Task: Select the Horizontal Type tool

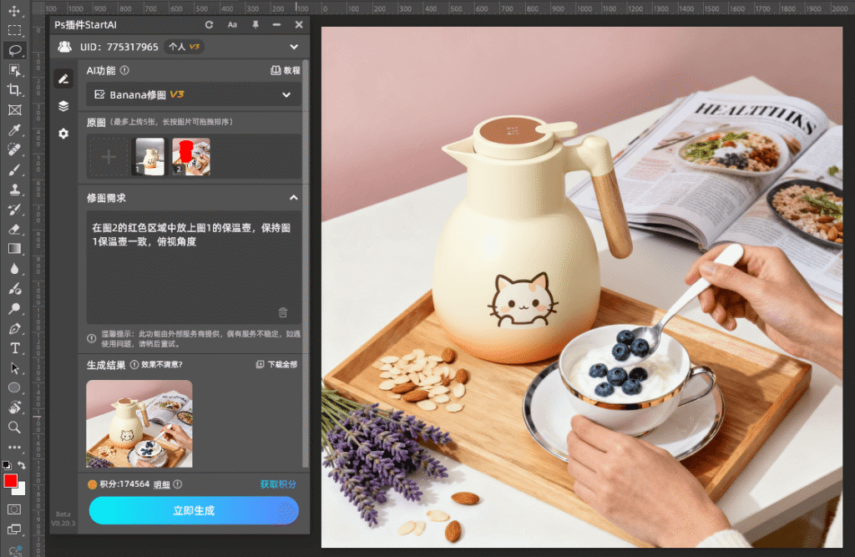Action: (14, 347)
